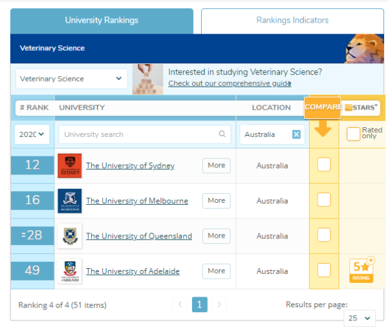Open the University of Sydney logo
The width and height of the screenshot is (388, 327).
(x=70, y=165)
